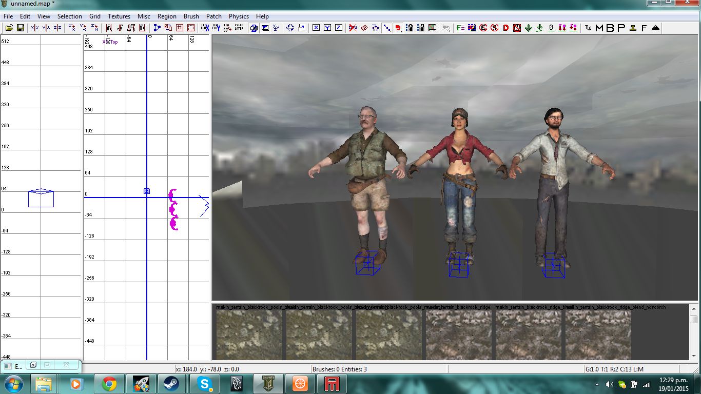Click the black triangle terrain icon
The image size is (701, 394).
(x=655, y=28)
